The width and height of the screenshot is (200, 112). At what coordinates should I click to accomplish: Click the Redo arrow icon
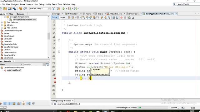click(x=25, y=9)
